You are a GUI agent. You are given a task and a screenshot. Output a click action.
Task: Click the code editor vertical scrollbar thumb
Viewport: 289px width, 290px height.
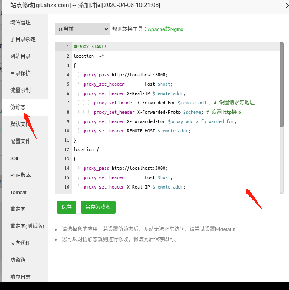[x=282, y=84]
